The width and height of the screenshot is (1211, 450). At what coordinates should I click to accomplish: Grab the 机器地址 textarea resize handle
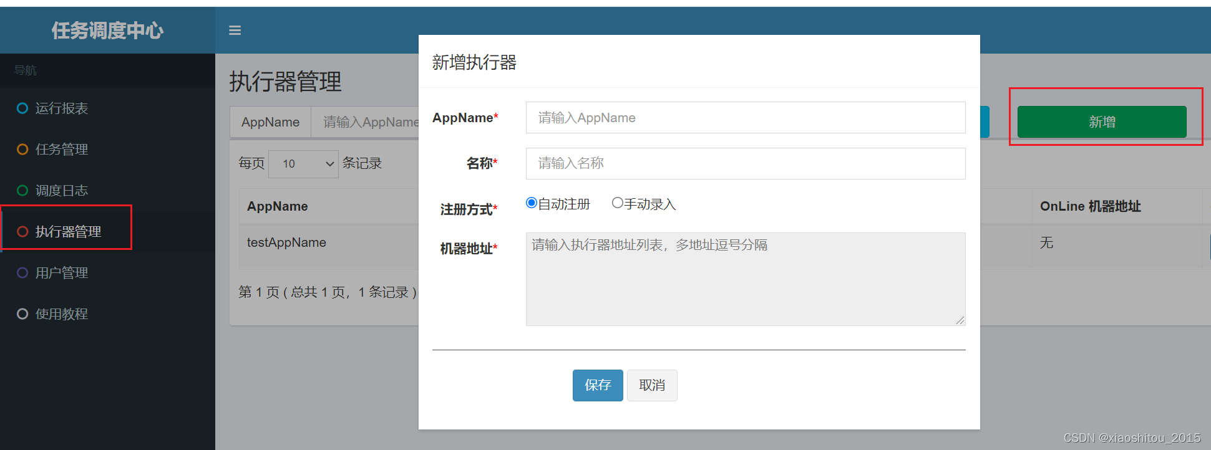pyautogui.click(x=960, y=320)
